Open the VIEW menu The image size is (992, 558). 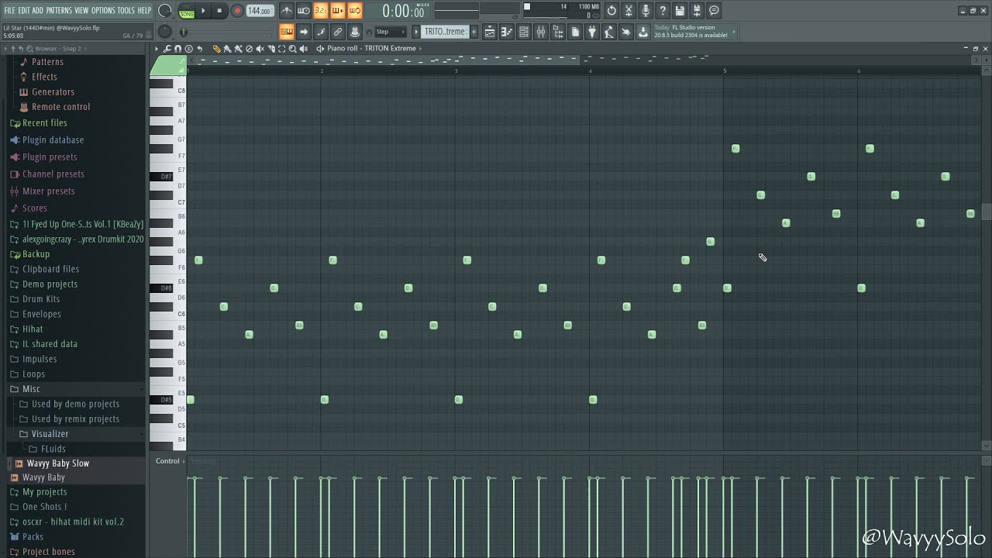(x=81, y=11)
